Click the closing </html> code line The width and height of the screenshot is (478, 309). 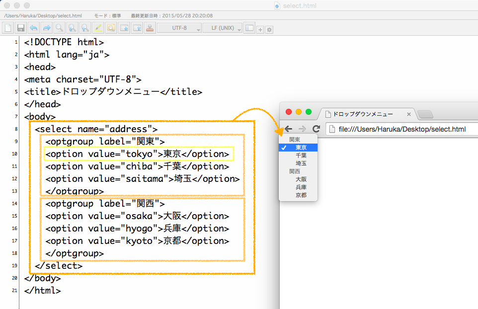[x=42, y=291]
